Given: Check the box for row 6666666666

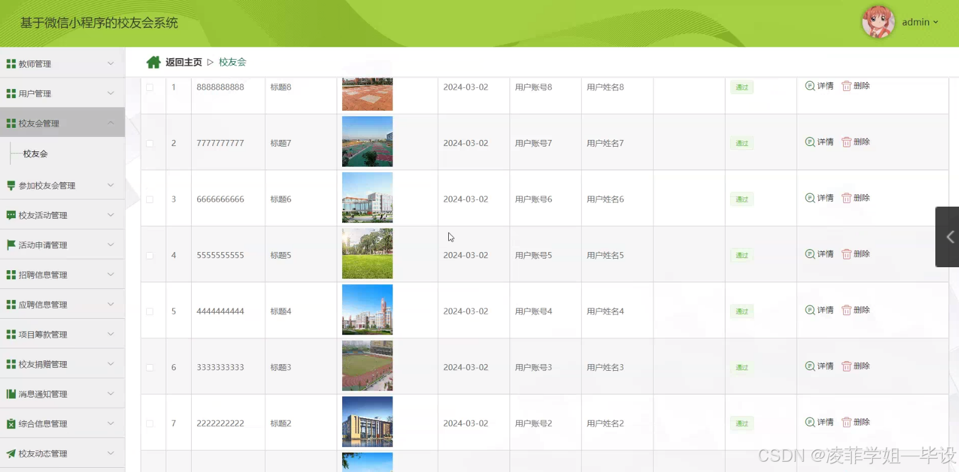Looking at the screenshot, I should tap(150, 199).
